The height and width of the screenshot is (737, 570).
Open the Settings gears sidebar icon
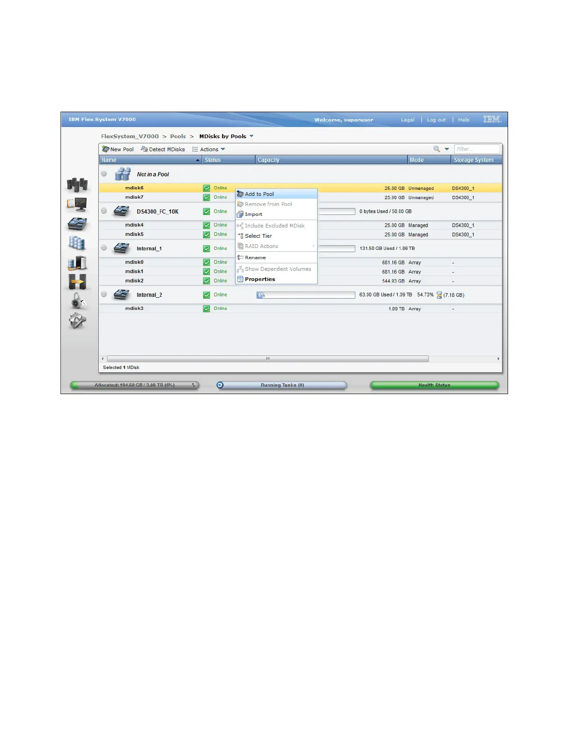(x=77, y=321)
